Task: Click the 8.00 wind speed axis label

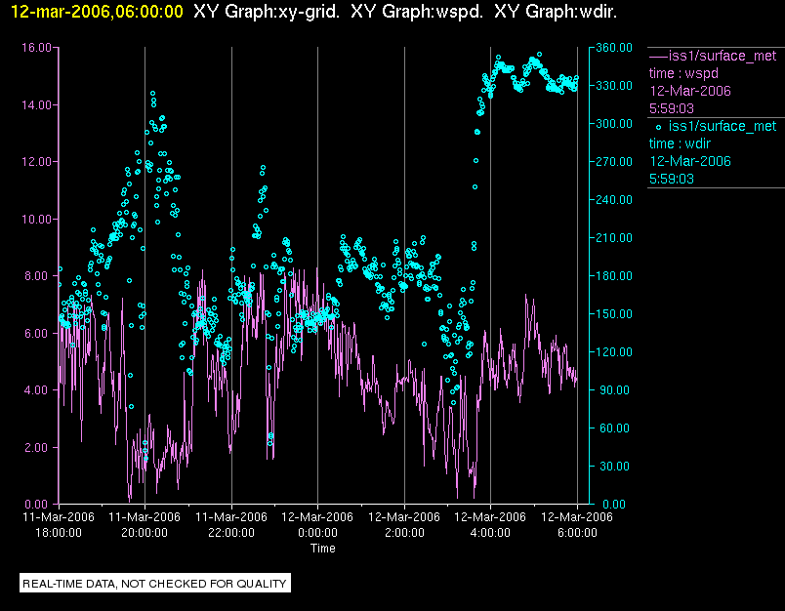Action: tap(39, 275)
